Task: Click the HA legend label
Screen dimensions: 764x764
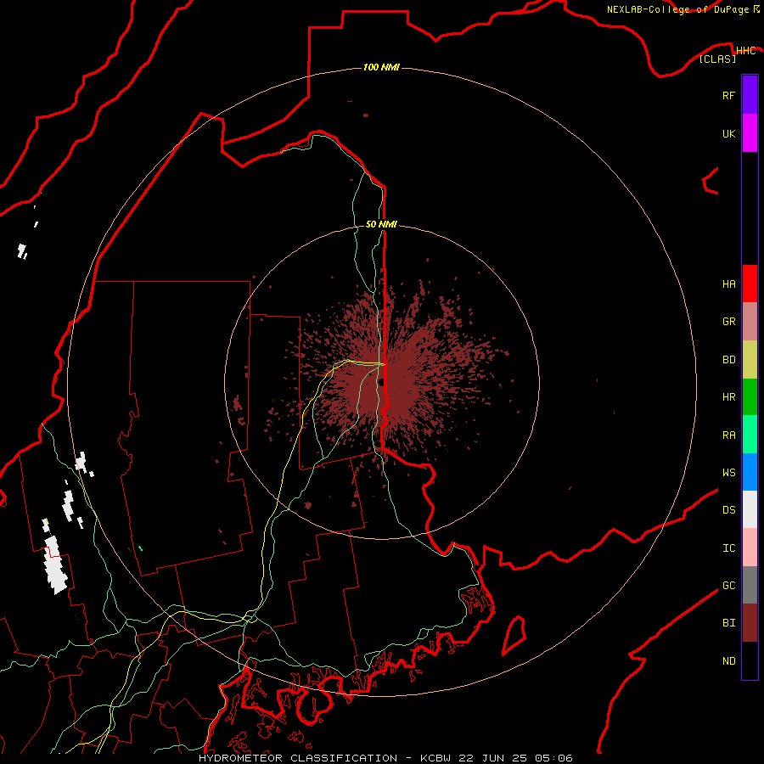Action: point(728,284)
